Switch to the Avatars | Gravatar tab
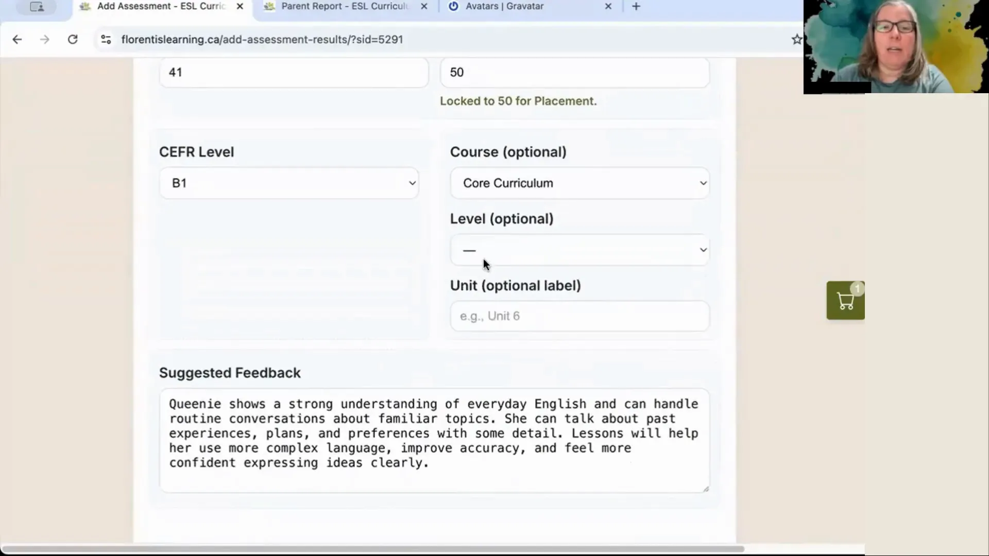Image resolution: width=989 pixels, height=556 pixels. click(x=505, y=7)
